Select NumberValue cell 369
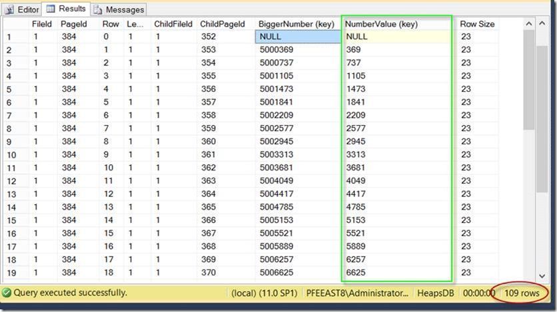 point(397,50)
